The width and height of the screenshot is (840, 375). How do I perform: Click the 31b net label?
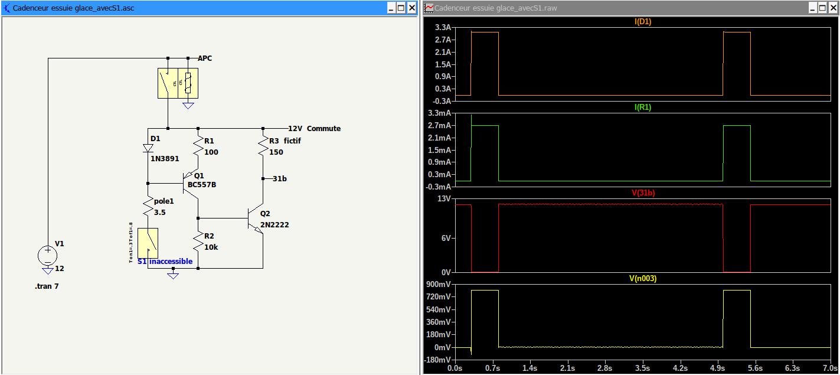[280, 178]
